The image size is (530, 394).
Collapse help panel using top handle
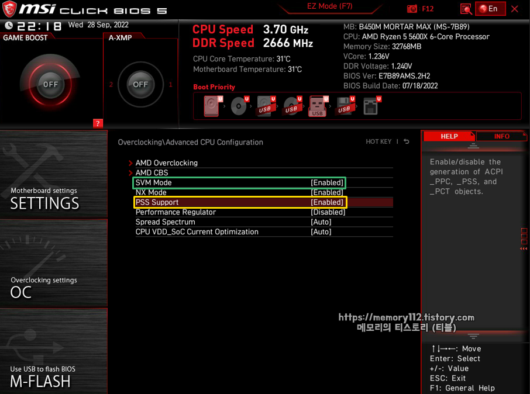(473, 146)
